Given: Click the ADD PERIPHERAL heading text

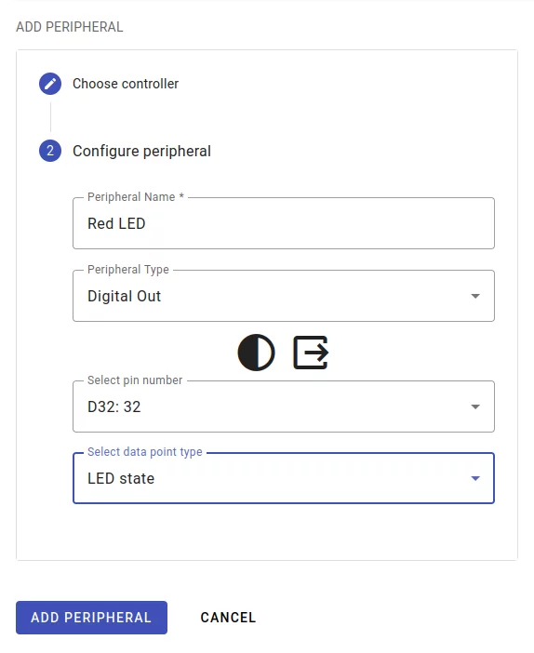Looking at the screenshot, I should [x=70, y=27].
